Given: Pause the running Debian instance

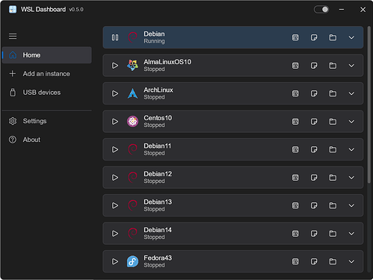Looking at the screenshot, I should tap(115, 37).
